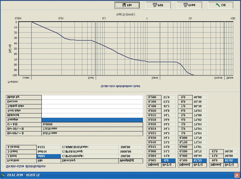This screenshot has width=241, height=179.
Task: Select the highlighted BV cell 97,55
Action: coord(231,160)
